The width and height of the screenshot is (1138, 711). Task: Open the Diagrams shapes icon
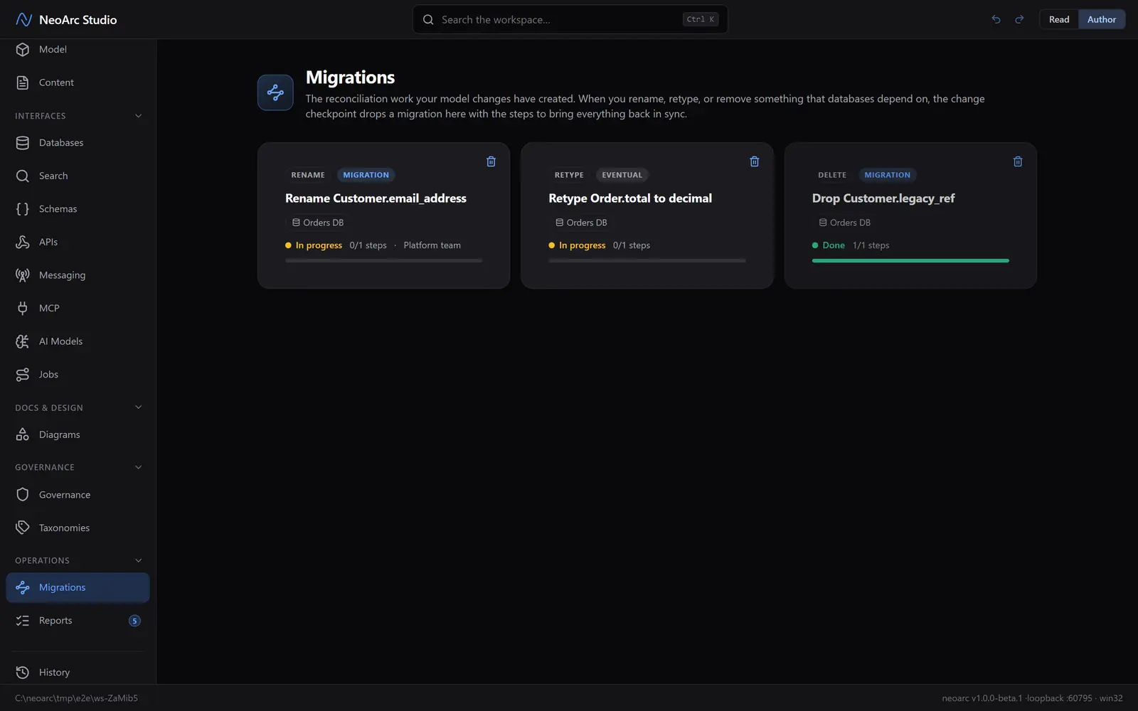(x=23, y=434)
